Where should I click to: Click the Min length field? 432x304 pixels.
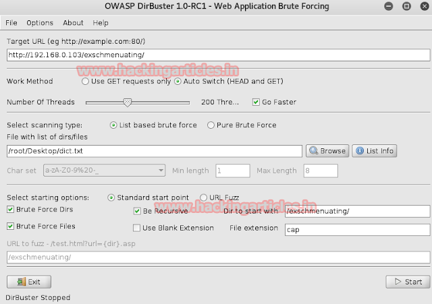(x=233, y=171)
